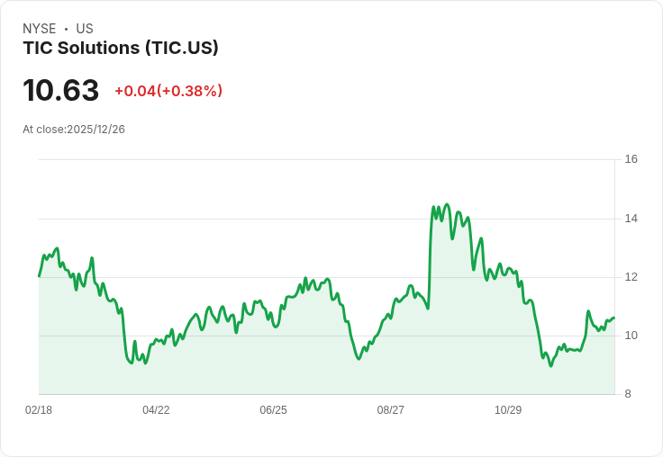Click the NYSE exchange label
663x457 pixels.
pyautogui.click(x=39, y=29)
